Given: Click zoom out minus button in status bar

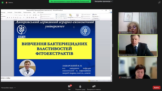Looking at the screenshot, I should pos(99,81).
